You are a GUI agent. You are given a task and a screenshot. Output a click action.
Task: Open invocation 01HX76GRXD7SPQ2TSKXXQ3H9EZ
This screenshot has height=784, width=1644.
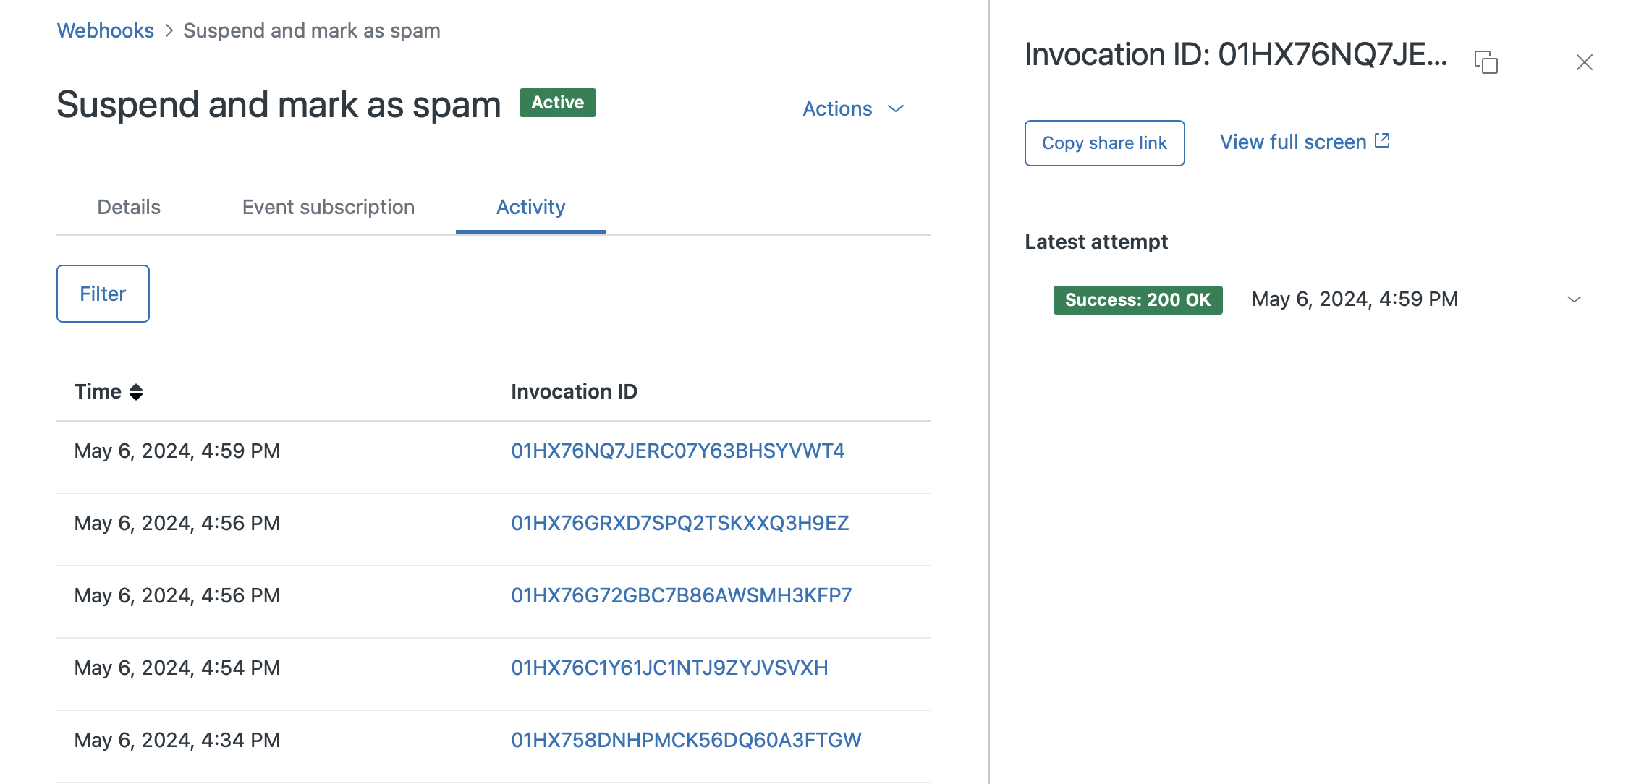[x=679, y=523]
